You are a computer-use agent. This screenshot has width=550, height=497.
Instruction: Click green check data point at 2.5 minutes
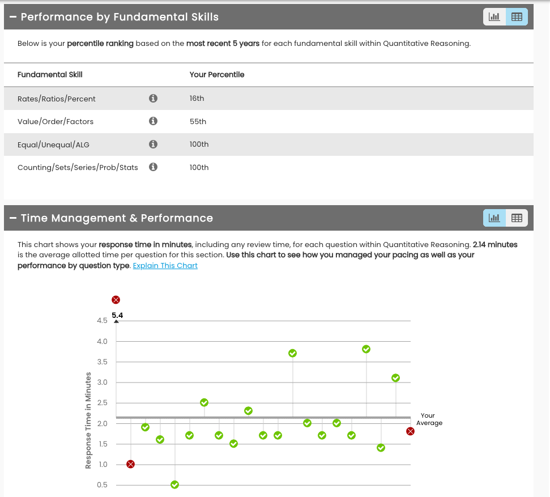204,402
